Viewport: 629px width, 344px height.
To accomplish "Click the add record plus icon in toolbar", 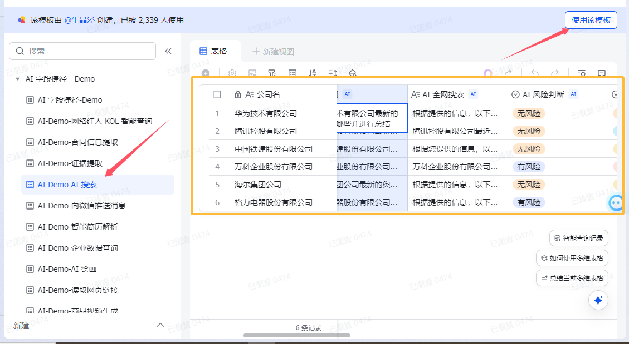I will click(206, 73).
